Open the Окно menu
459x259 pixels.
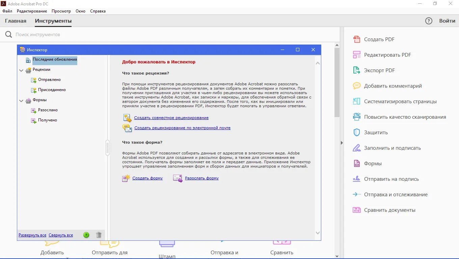click(x=80, y=11)
